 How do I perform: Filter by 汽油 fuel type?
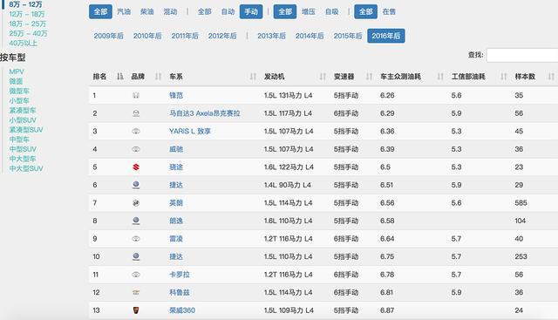point(124,11)
